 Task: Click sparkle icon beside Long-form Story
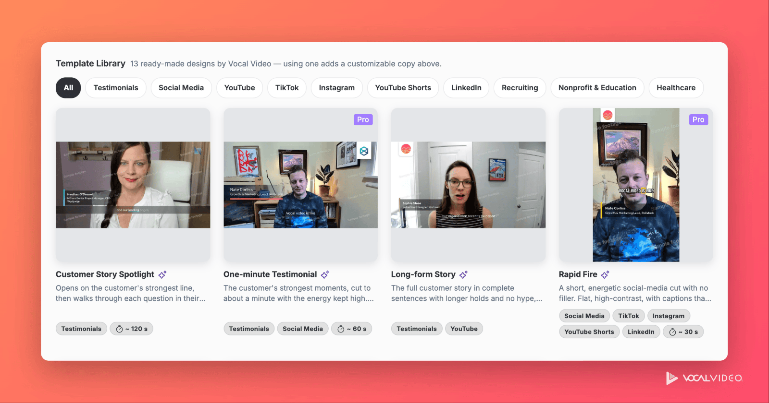[463, 274]
